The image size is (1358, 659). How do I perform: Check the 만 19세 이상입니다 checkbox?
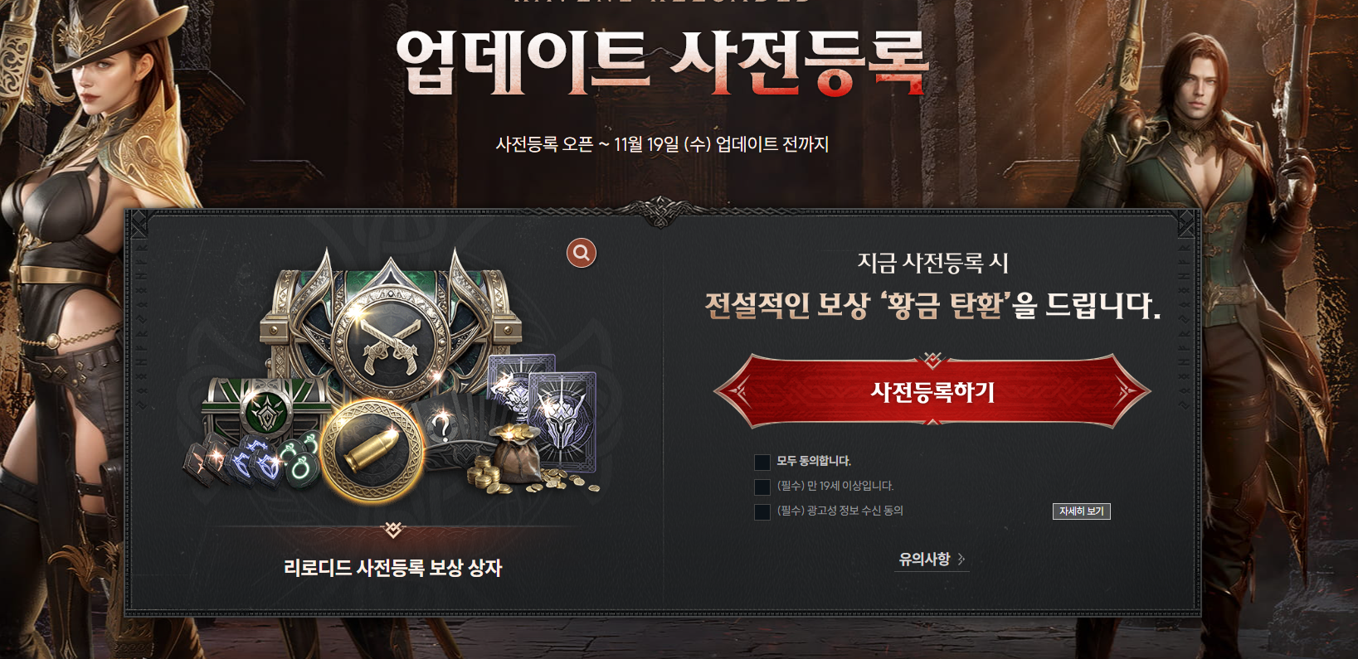click(762, 487)
